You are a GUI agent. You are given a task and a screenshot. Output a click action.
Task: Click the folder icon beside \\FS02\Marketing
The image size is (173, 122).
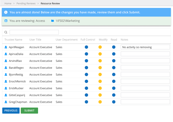[53, 21]
